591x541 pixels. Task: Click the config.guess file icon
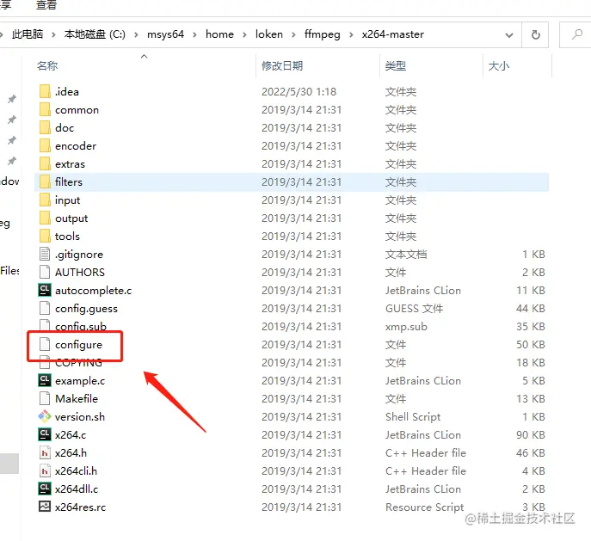45,308
